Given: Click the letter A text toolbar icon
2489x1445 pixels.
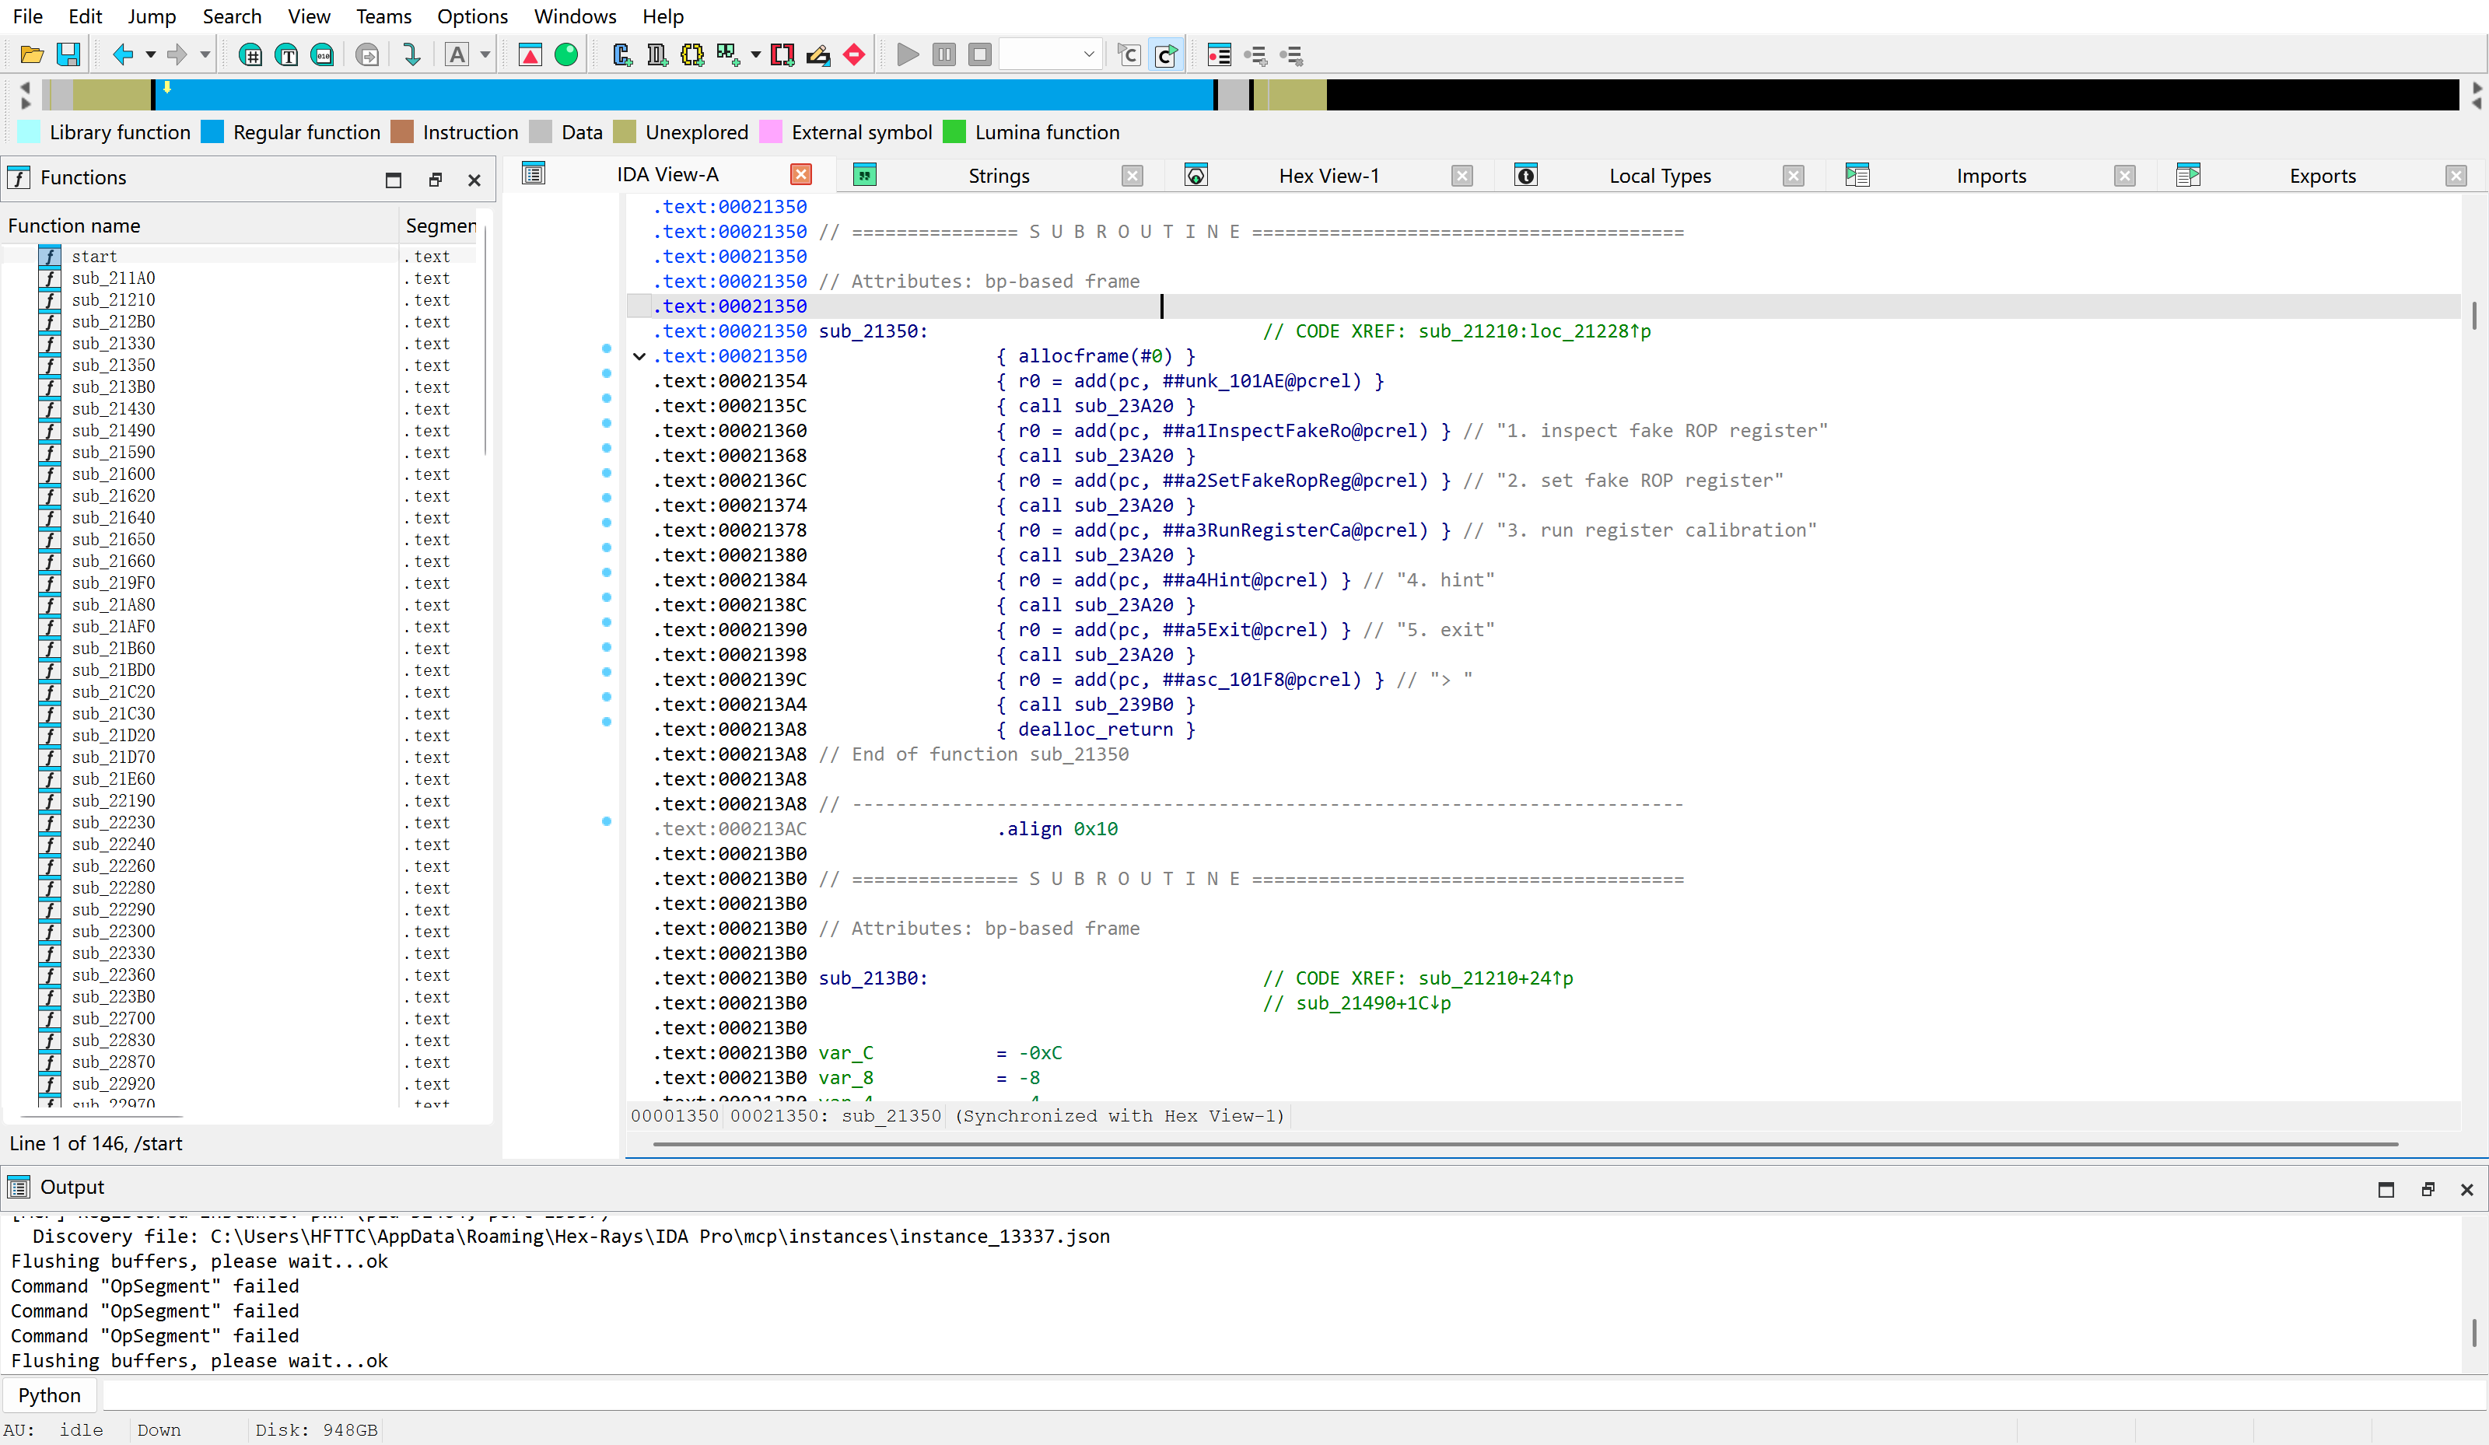Looking at the screenshot, I should [457, 54].
